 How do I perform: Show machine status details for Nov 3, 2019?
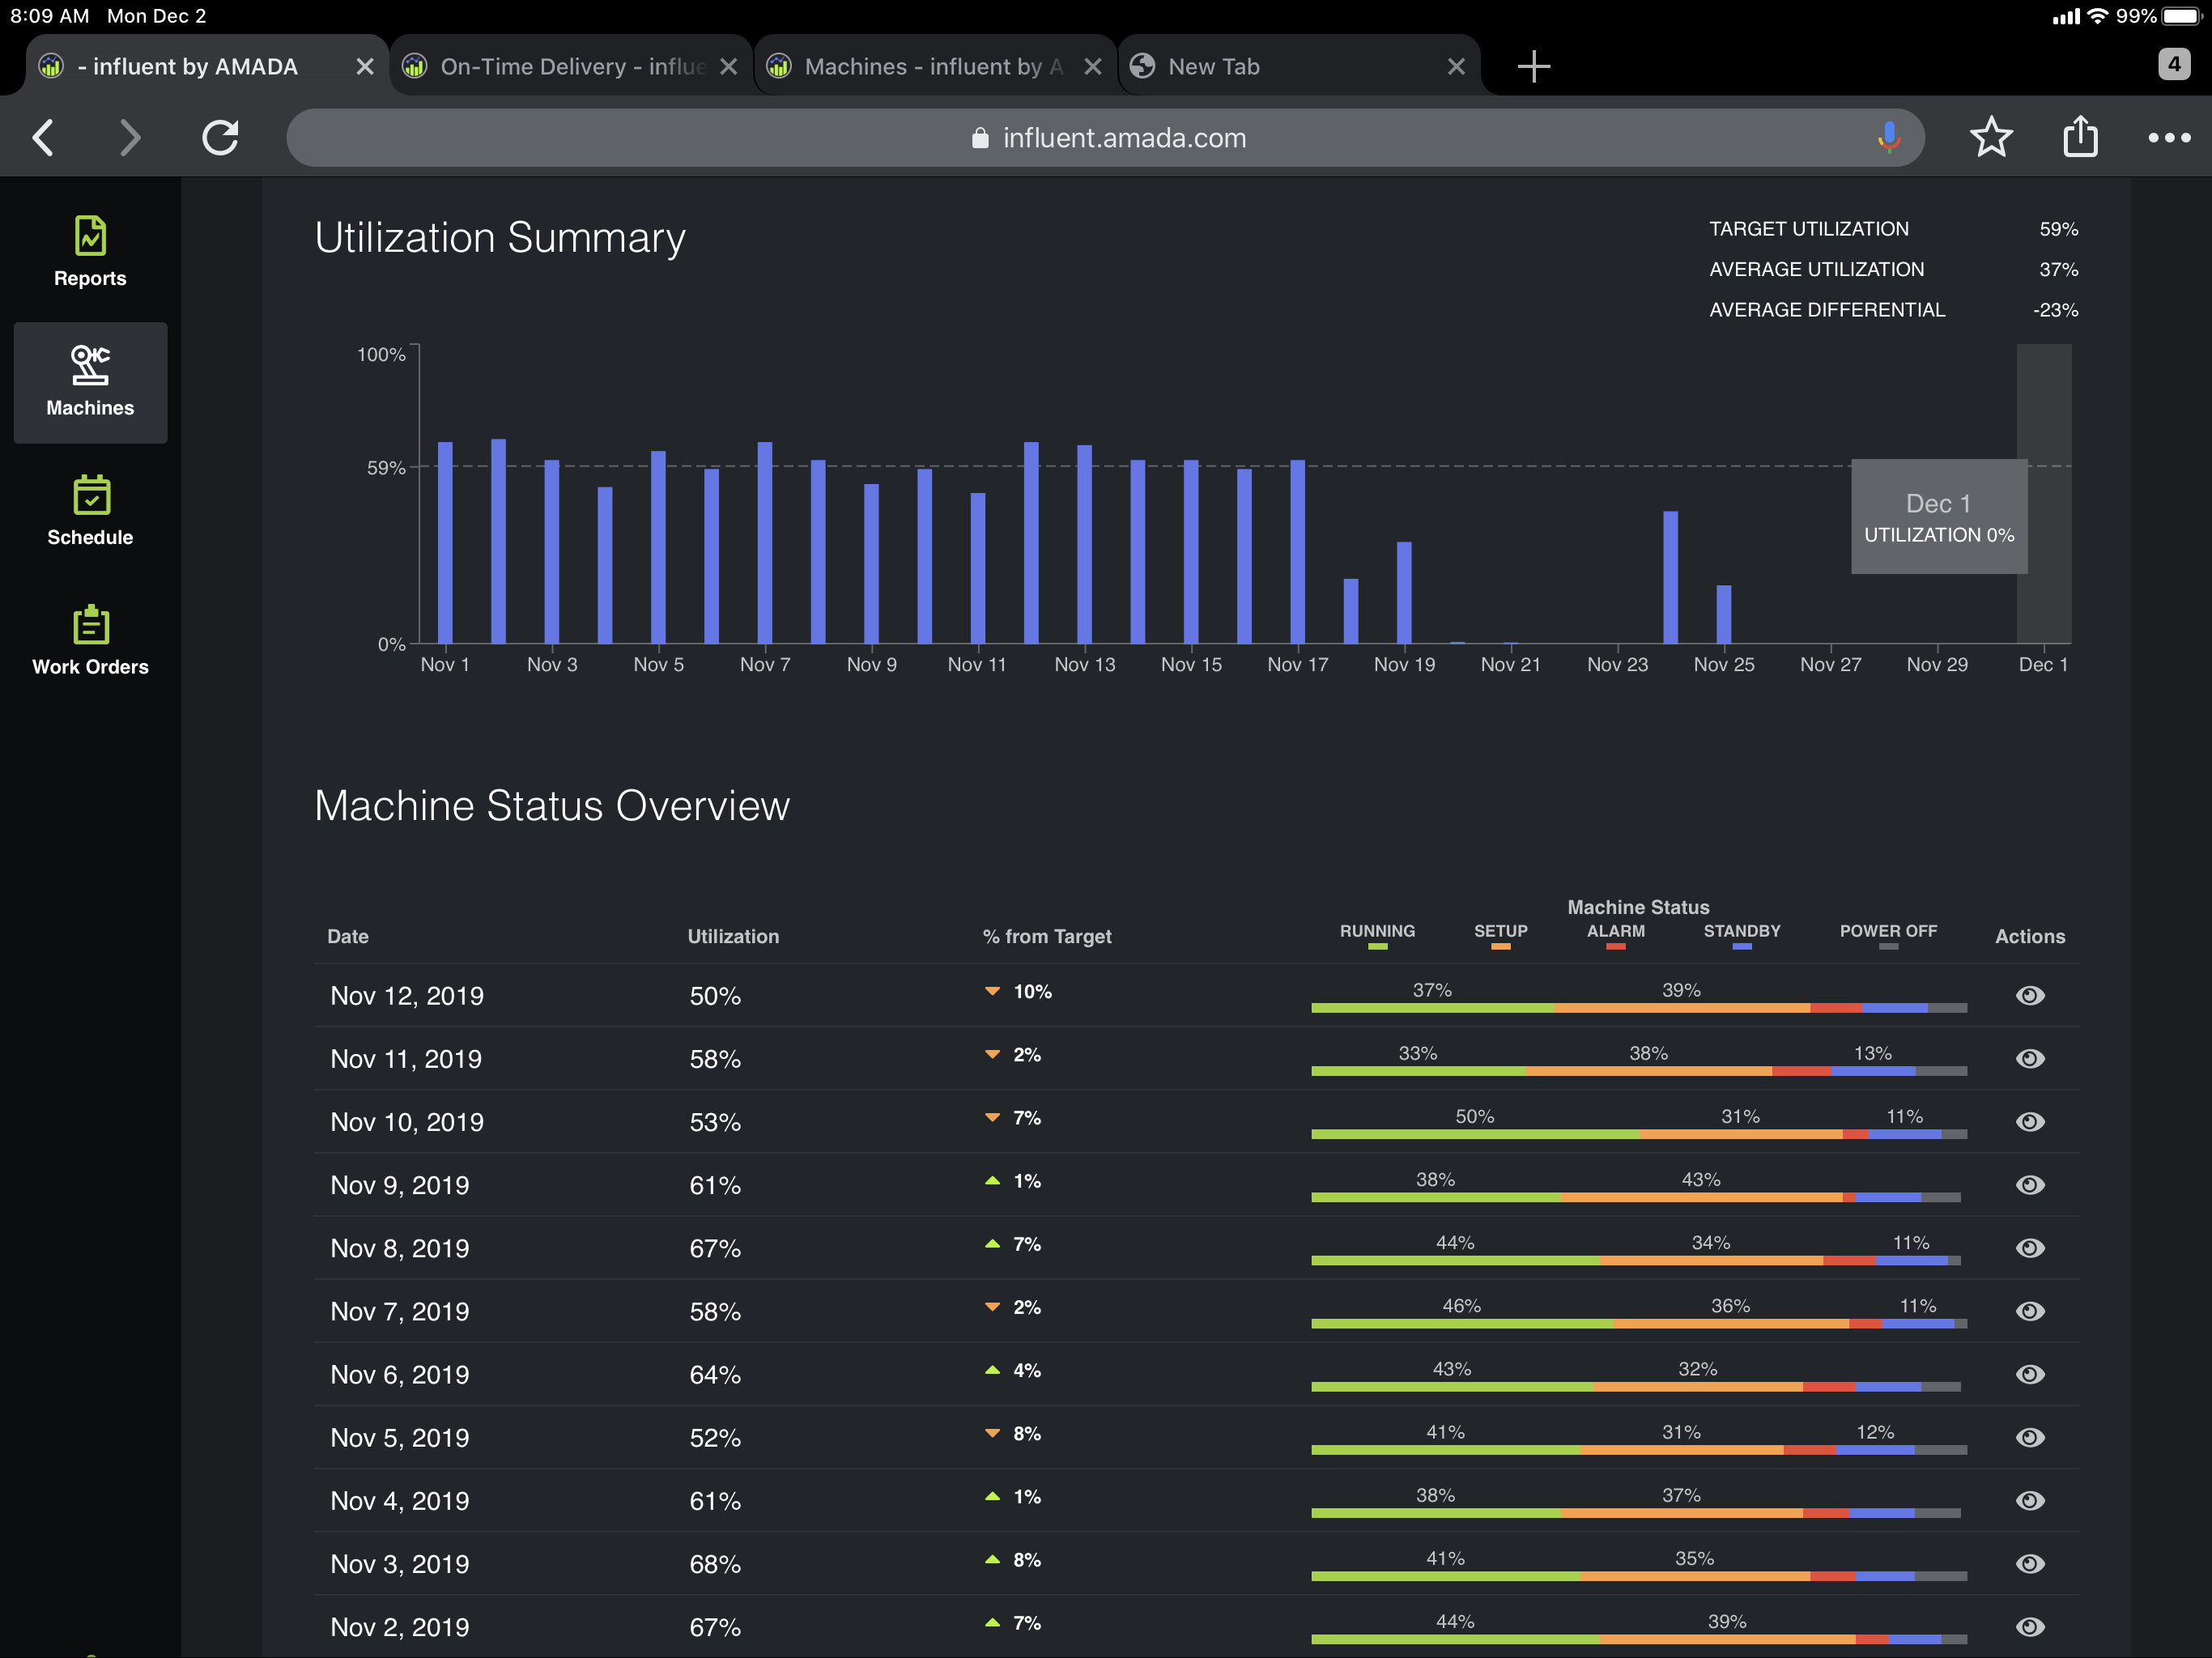(x=2030, y=1564)
